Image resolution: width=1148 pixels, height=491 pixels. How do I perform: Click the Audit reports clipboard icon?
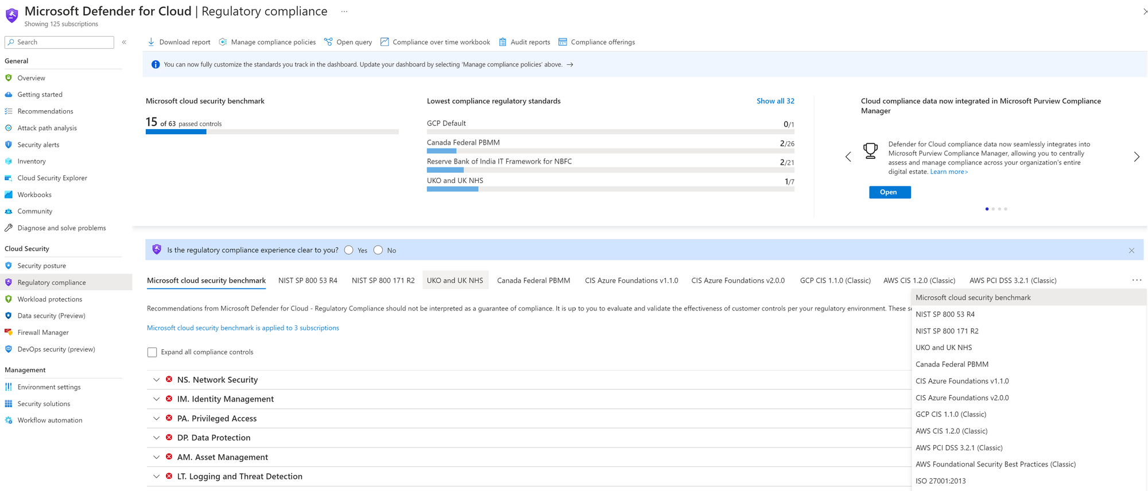503,42
